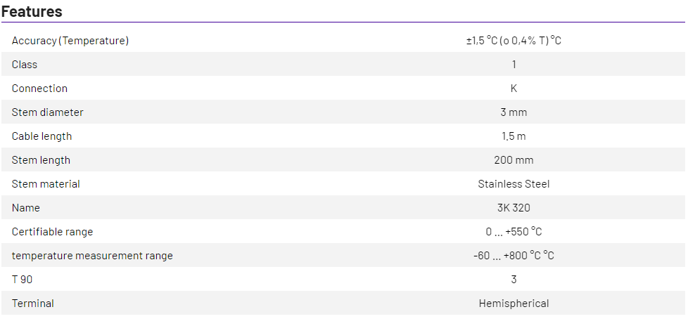
Task: Click the product name 3K 320
Action: [x=514, y=208]
